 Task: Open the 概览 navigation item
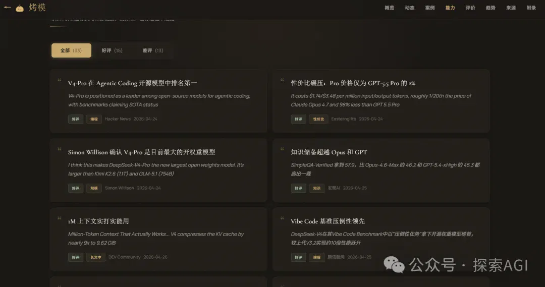tap(389, 8)
